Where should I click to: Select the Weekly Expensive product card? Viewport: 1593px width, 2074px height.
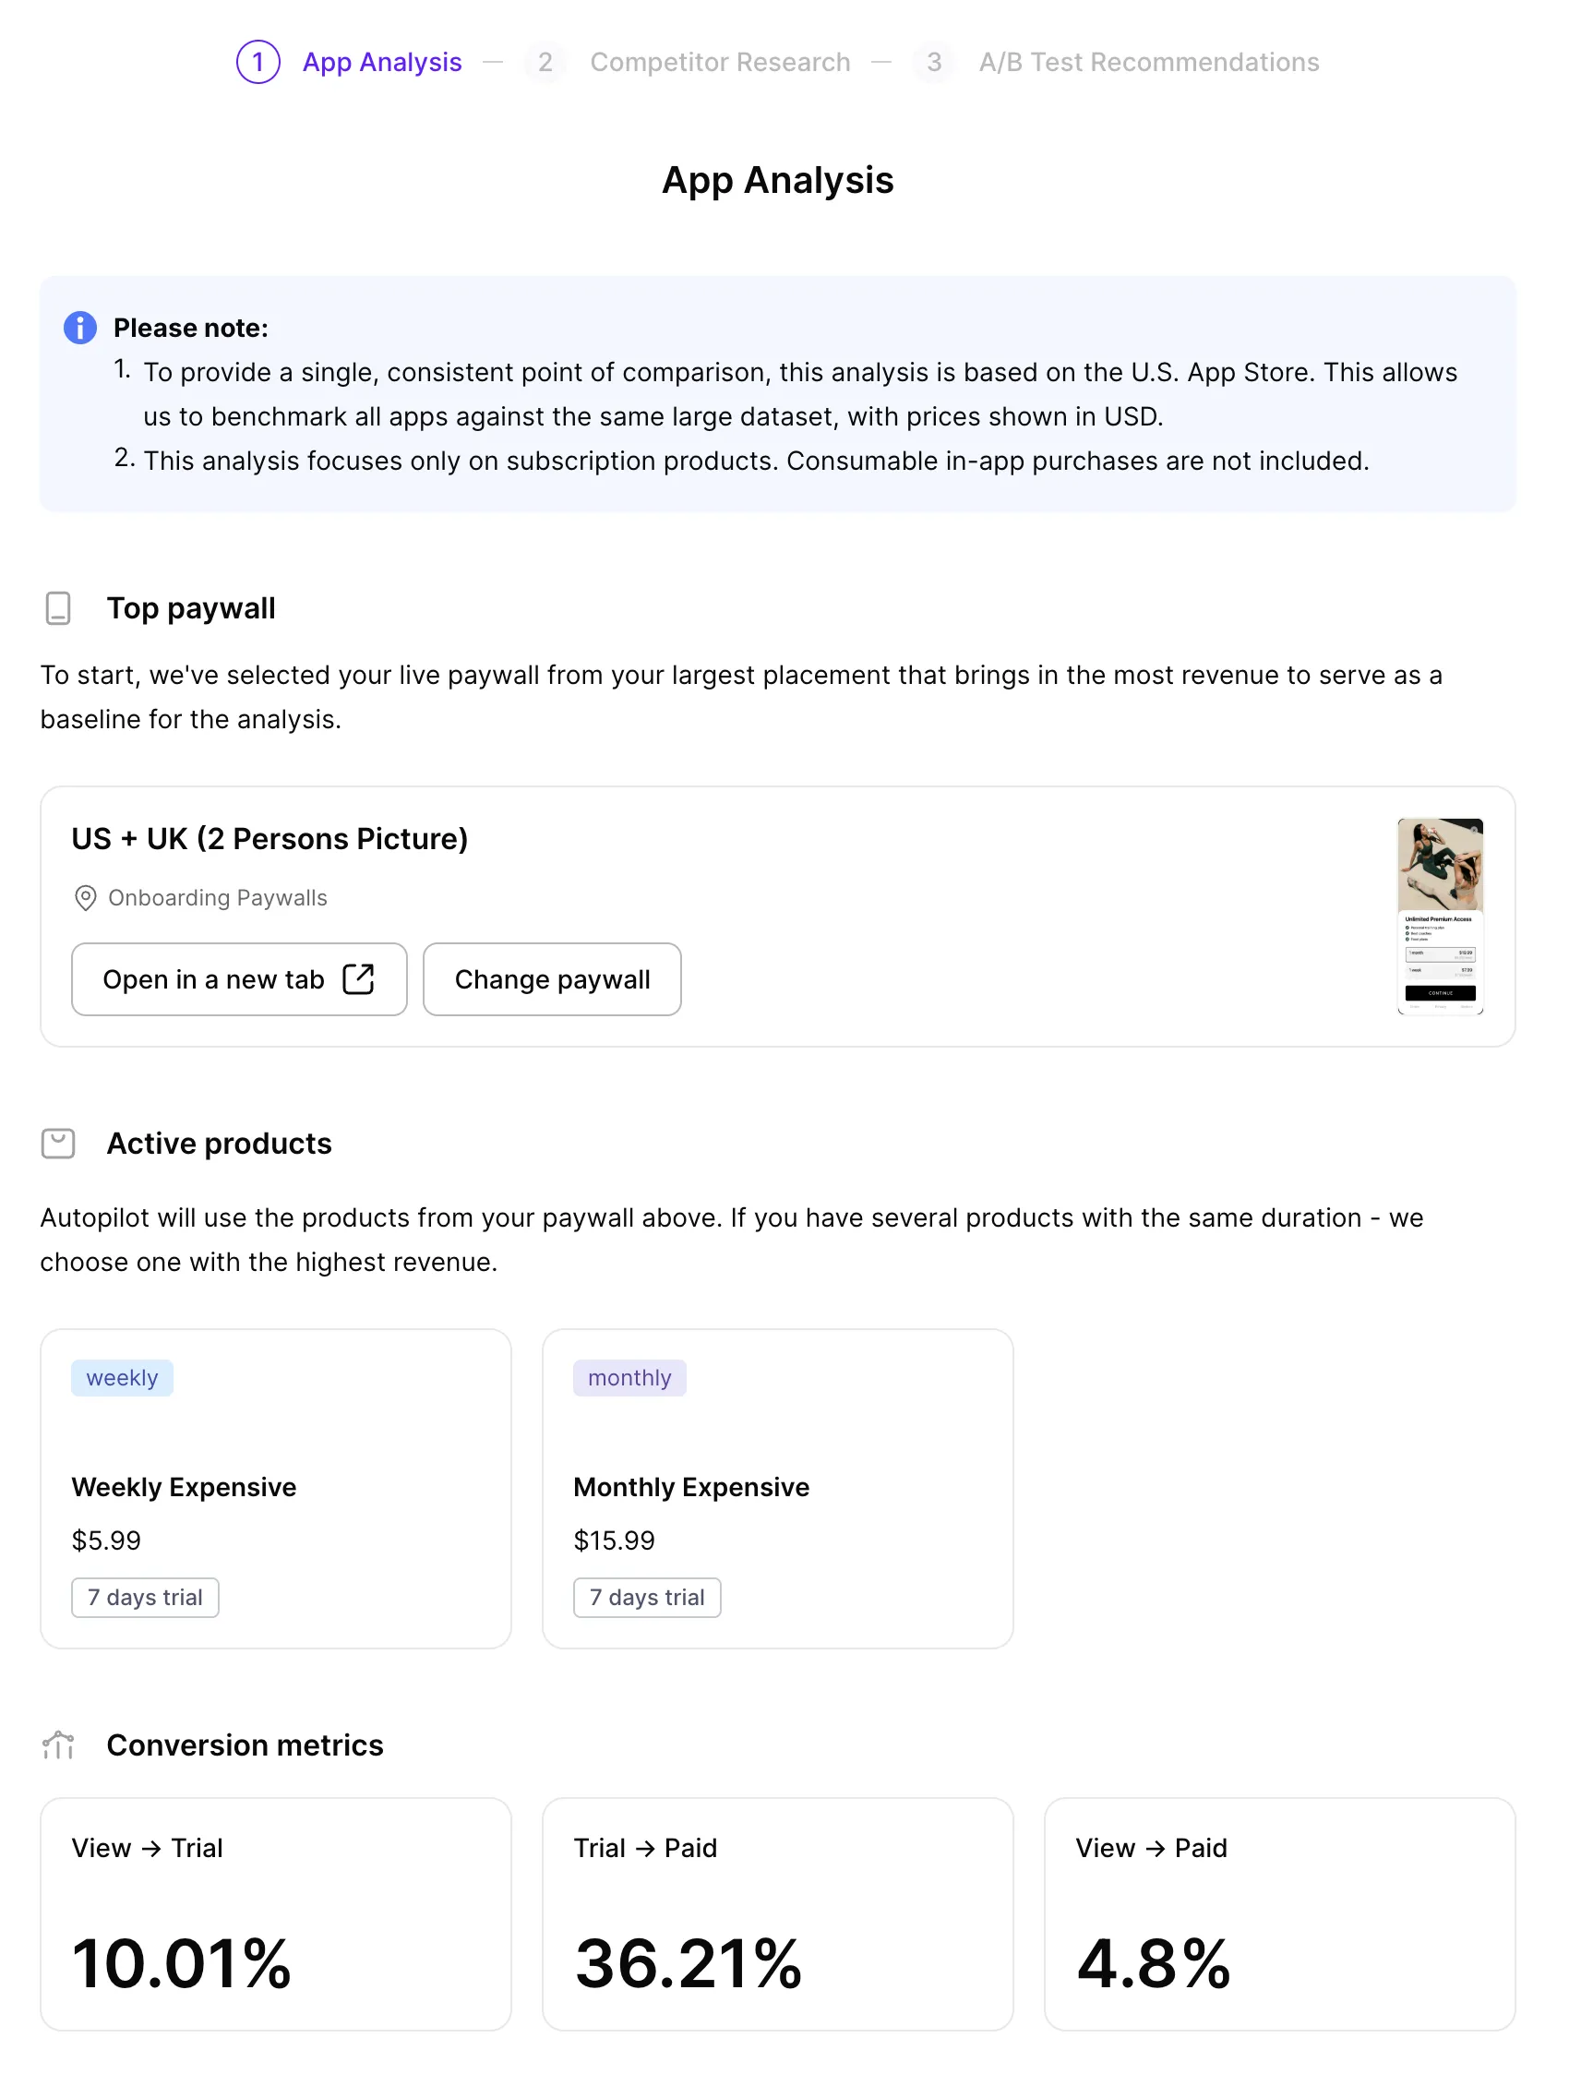pos(276,1489)
